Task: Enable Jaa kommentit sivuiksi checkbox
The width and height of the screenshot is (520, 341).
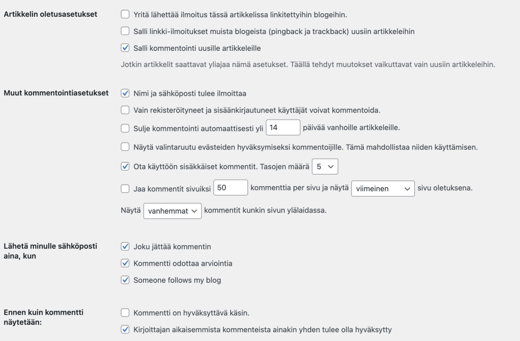Action: pyautogui.click(x=125, y=189)
